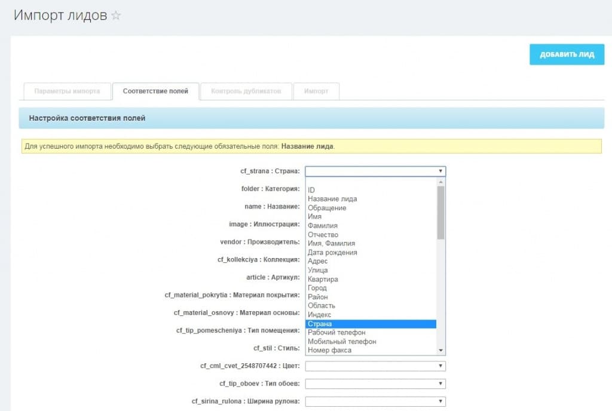Screen dimensions: 612x411
Task: Select the Соответствие полей tab
Action: coord(155,91)
